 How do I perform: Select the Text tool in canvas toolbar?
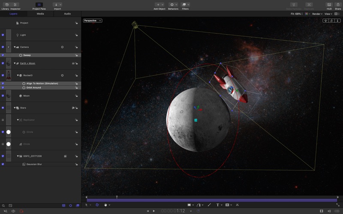(217, 205)
